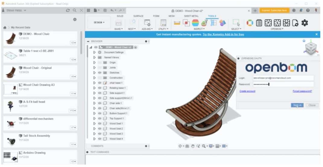Click the Make 3D print icon
The width and height of the screenshot is (323, 167).
(118, 23)
